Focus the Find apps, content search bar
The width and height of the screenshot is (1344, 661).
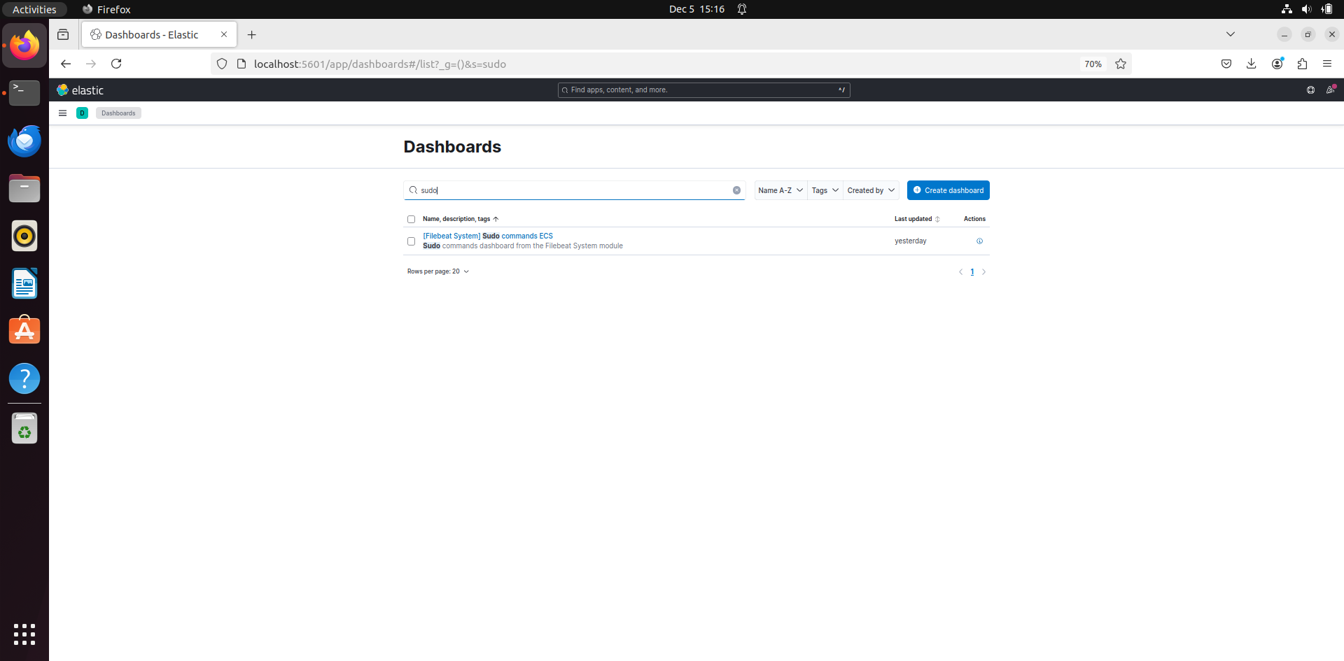(703, 90)
